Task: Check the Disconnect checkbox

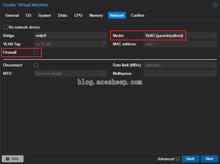Action: (36, 65)
